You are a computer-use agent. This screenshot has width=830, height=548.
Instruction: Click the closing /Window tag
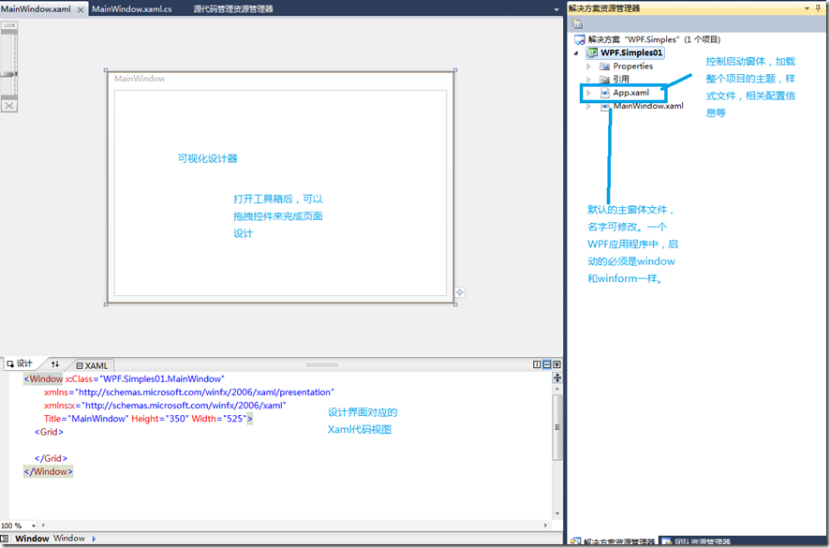(48, 472)
